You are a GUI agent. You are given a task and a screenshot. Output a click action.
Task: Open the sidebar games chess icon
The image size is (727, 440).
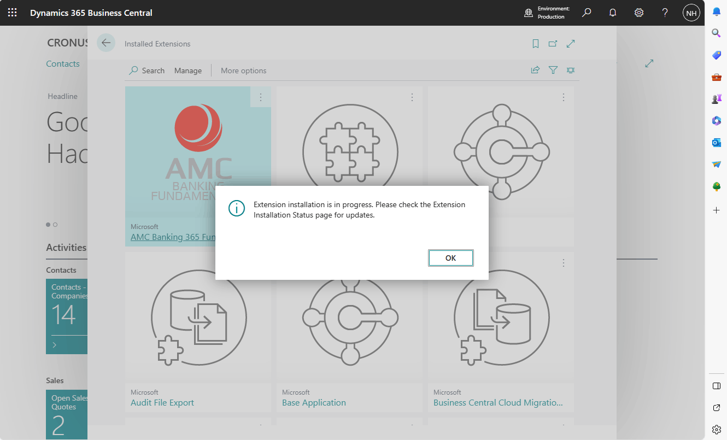716,99
